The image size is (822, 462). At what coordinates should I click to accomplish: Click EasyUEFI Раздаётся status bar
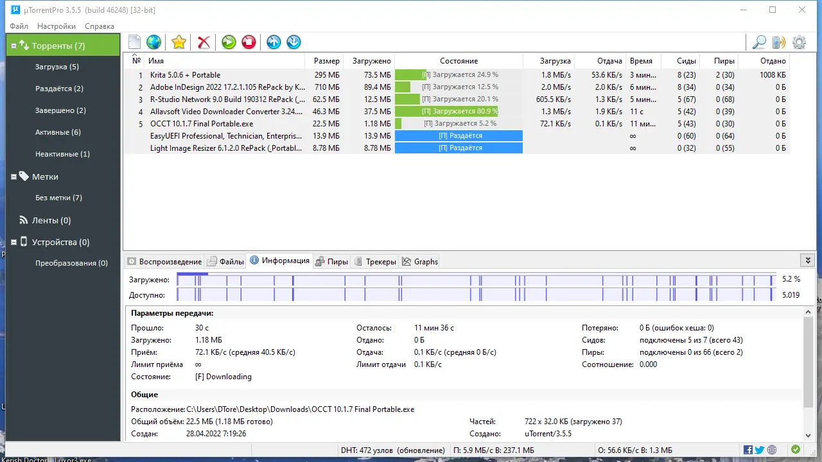[459, 136]
